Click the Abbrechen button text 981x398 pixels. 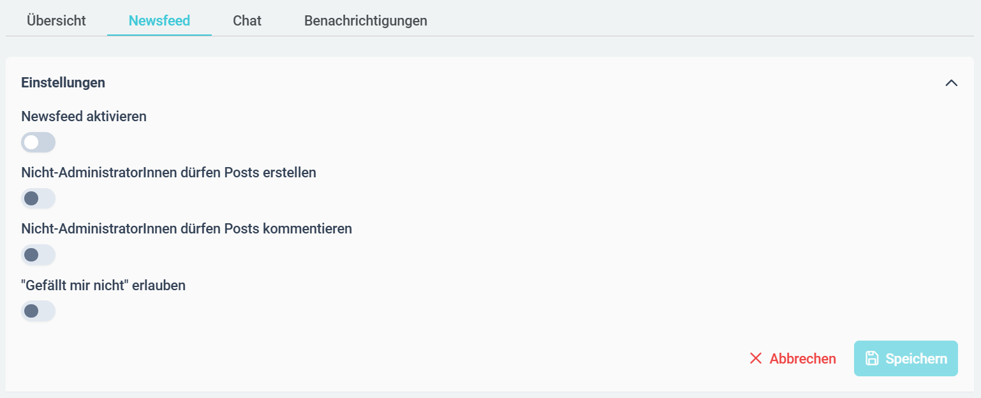[x=802, y=358]
